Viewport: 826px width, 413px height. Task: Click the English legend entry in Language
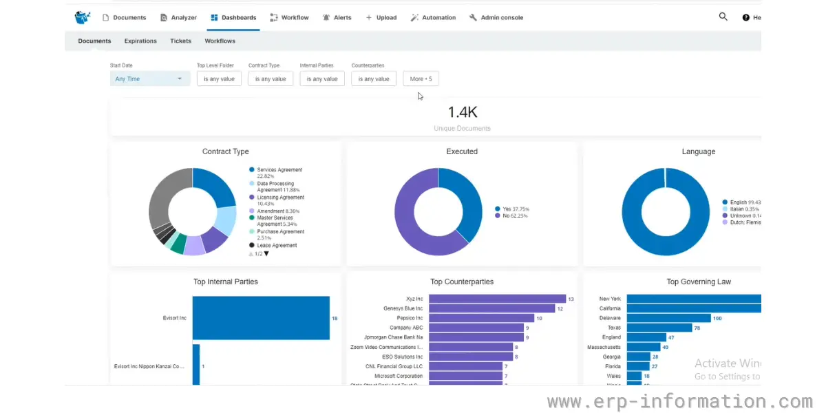(742, 202)
